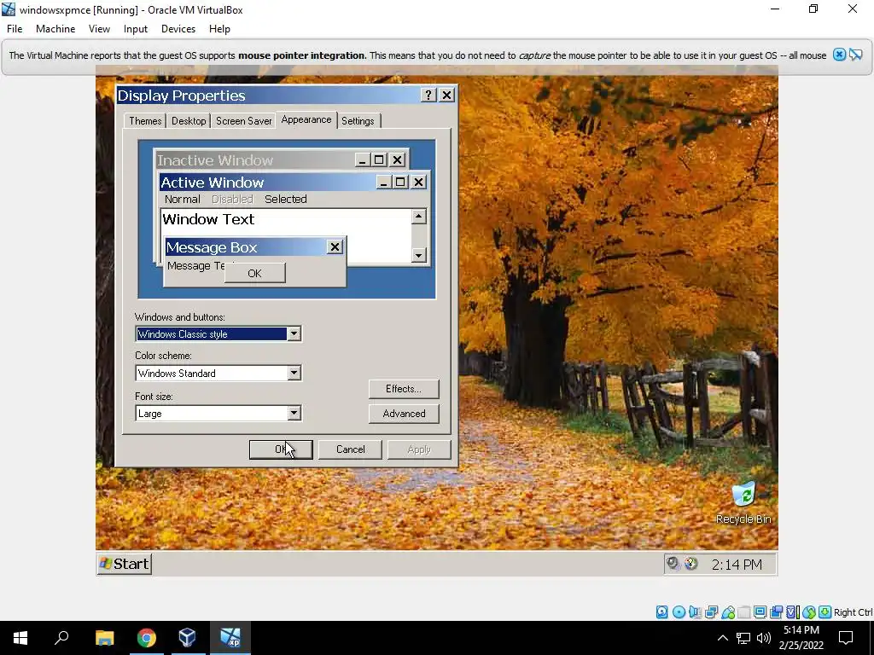
Task: Click the display settings status icon
Action: (x=760, y=612)
